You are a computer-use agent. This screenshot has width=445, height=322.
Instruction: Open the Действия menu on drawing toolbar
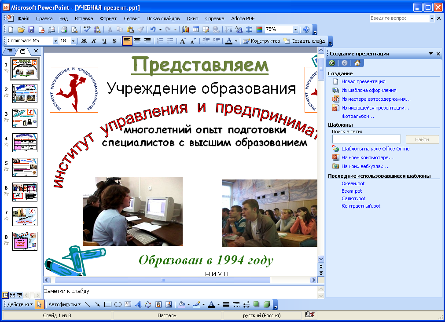click(x=20, y=304)
